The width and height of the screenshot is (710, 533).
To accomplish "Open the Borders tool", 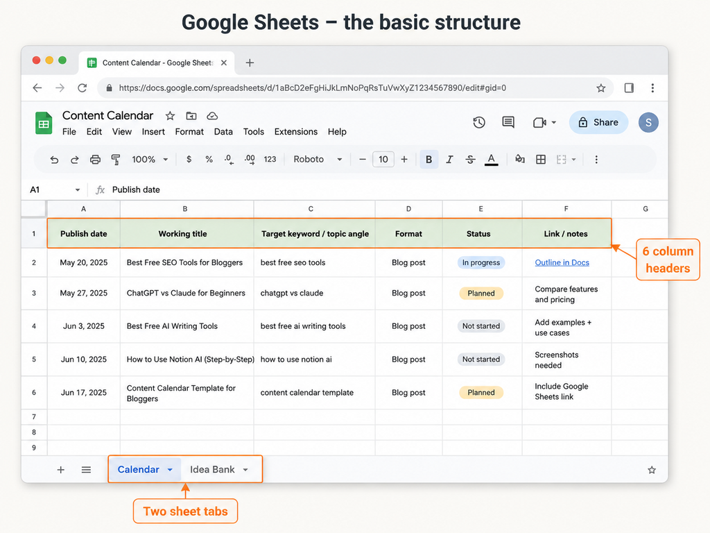I will 541,160.
